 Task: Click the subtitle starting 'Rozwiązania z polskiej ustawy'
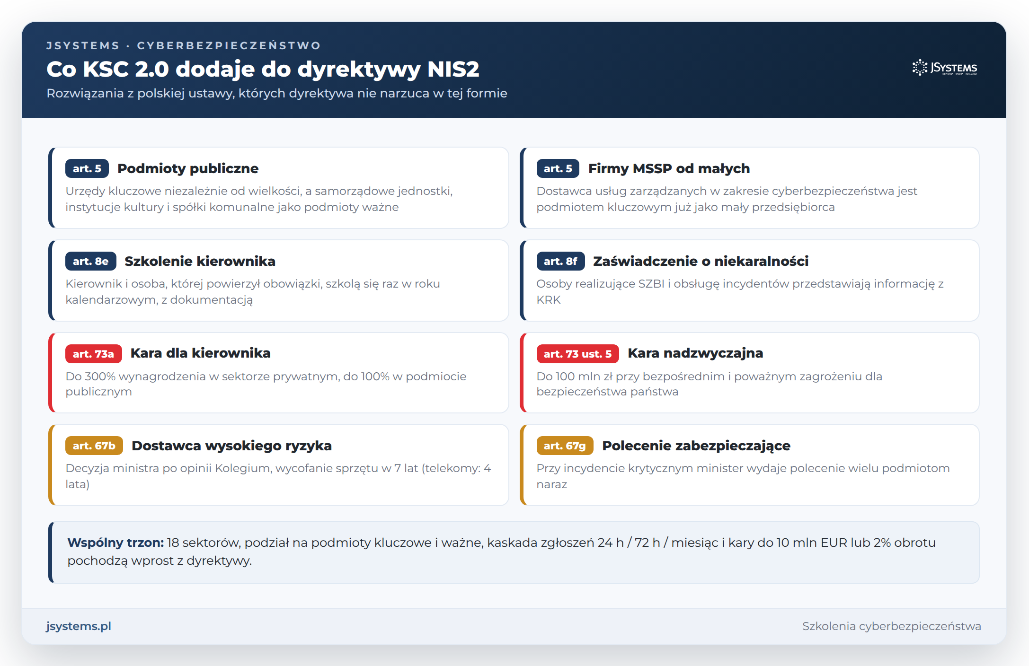tap(277, 93)
